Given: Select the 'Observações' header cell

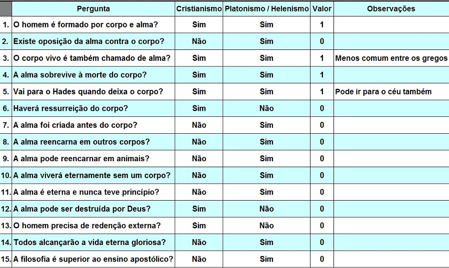Looking at the screenshot, I should coord(391,8).
